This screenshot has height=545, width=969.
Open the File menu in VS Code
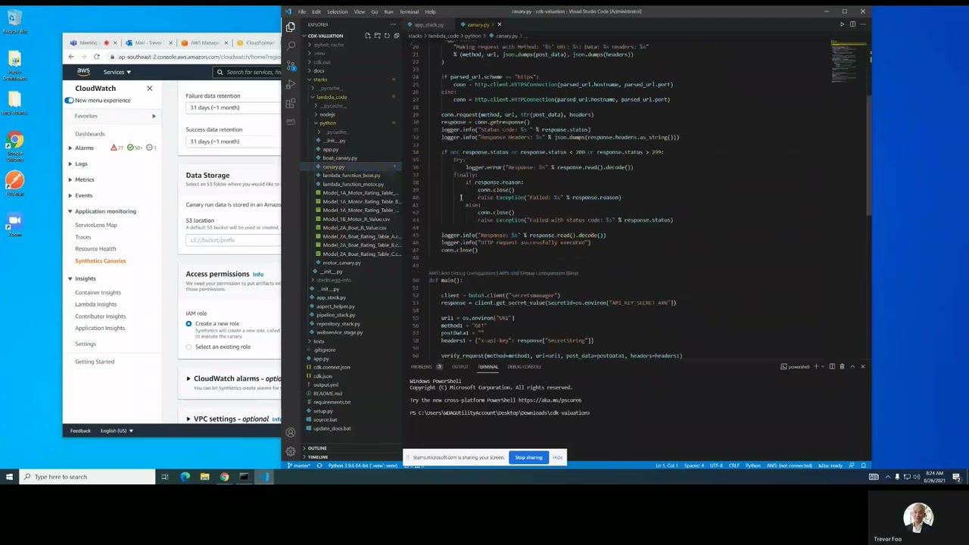(302, 11)
